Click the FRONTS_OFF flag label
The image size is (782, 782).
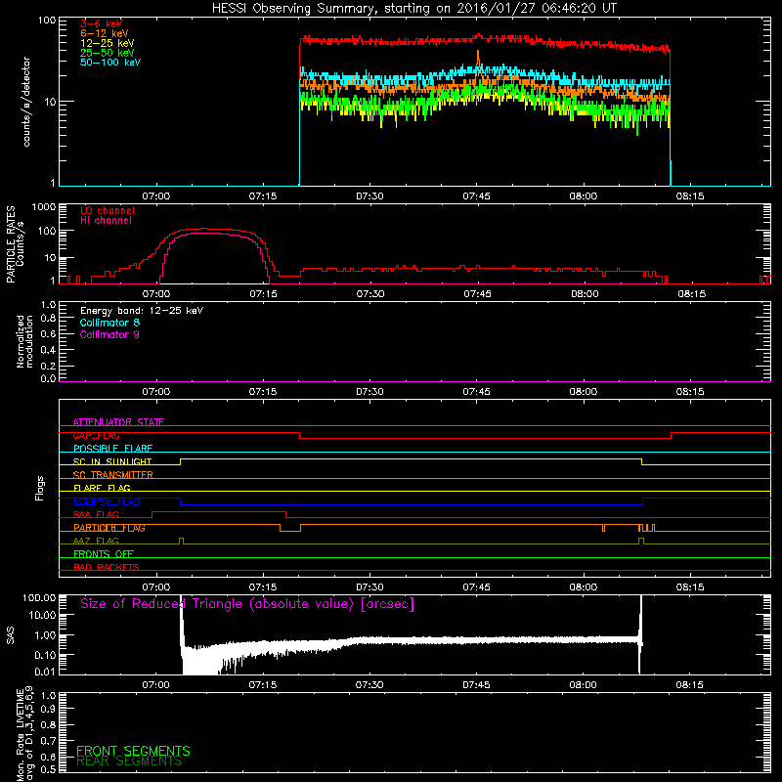pos(104,554)
